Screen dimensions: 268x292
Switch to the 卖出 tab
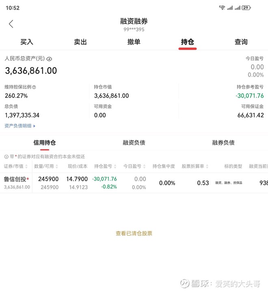point(80,42)
